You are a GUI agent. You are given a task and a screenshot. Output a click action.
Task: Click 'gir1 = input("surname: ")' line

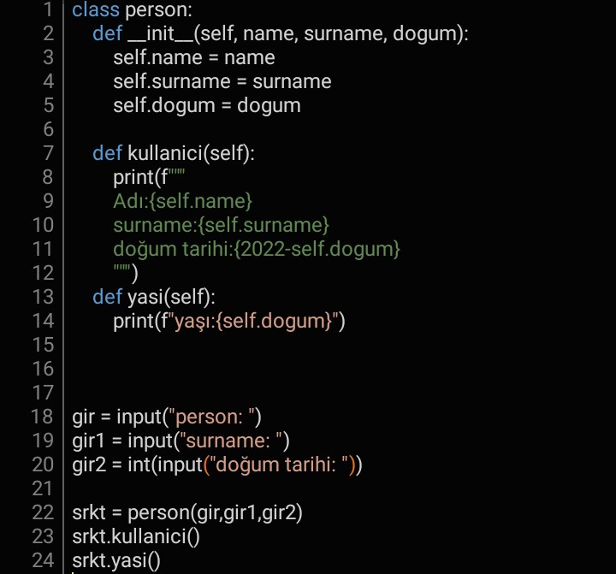(181, 441)
